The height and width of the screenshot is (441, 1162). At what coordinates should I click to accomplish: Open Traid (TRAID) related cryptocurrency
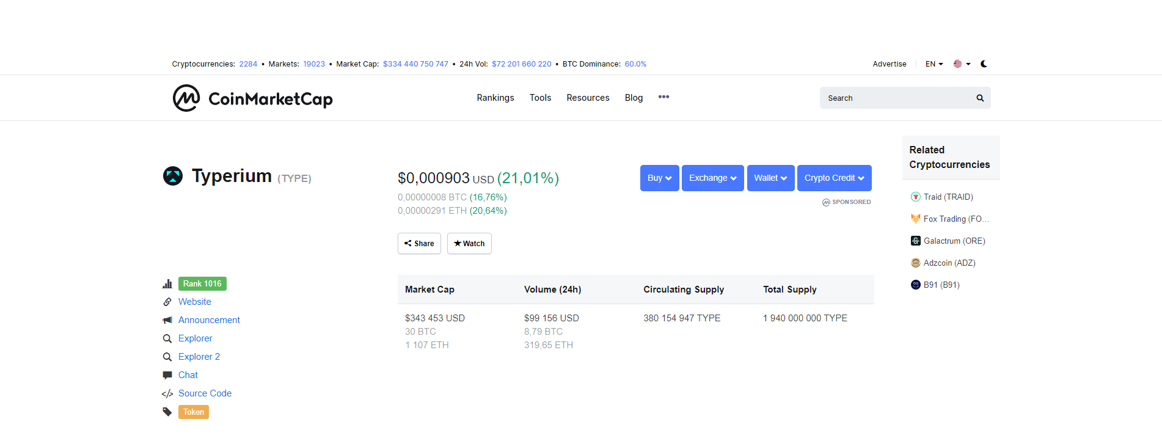[x=948, y=197]
